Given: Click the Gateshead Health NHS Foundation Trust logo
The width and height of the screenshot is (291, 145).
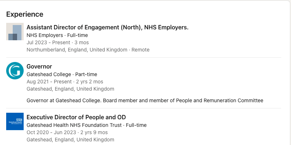Looking at the screenshot, I should (x=15, y=121).
